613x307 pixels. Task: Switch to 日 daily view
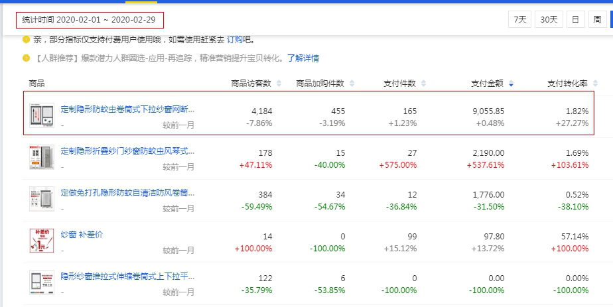tap(575, 20)
